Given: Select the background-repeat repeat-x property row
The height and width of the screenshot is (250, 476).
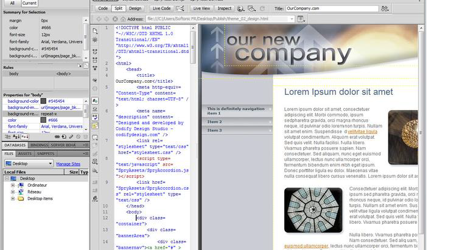Looking at the screenshot, I should [x=43, y=114].
